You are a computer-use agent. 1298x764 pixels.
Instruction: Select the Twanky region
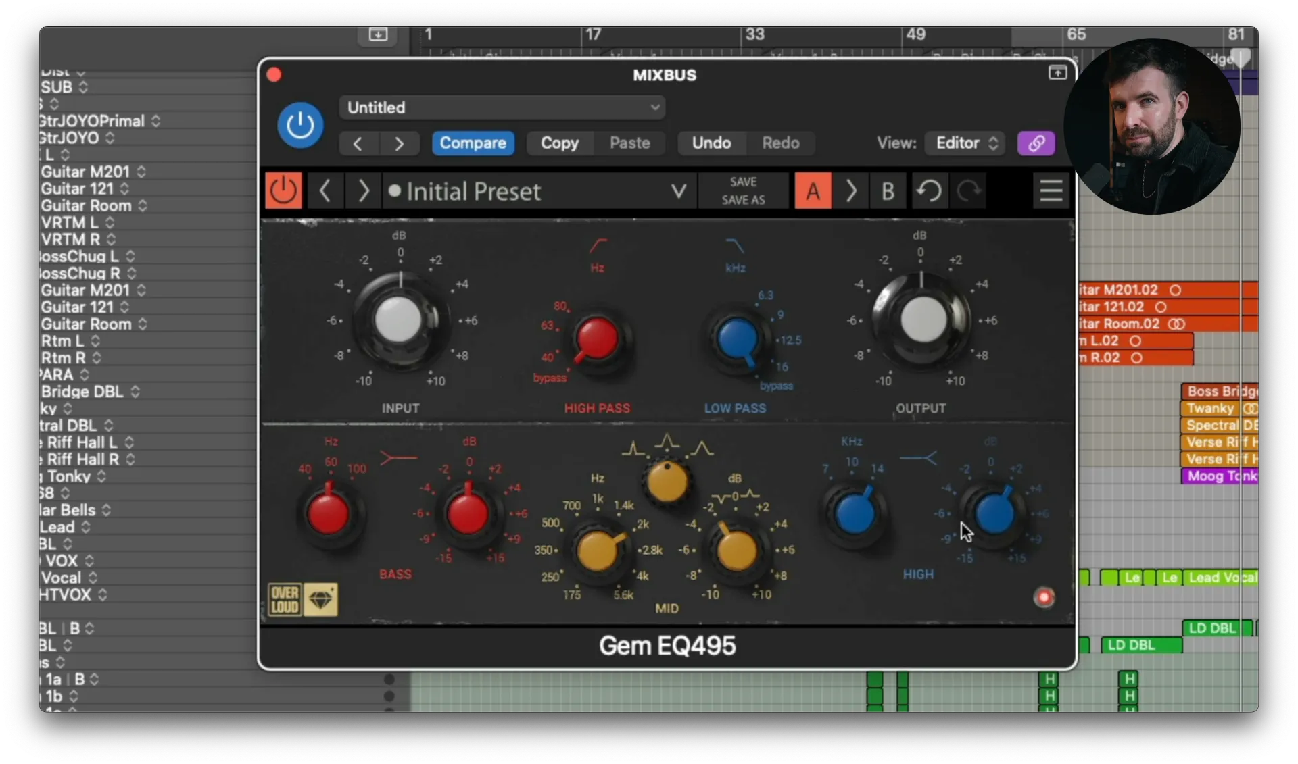pos(1219,408)
